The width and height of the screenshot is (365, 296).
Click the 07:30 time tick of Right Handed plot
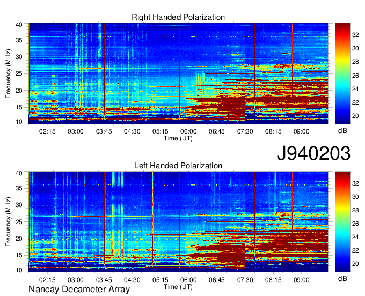[245, 131]
